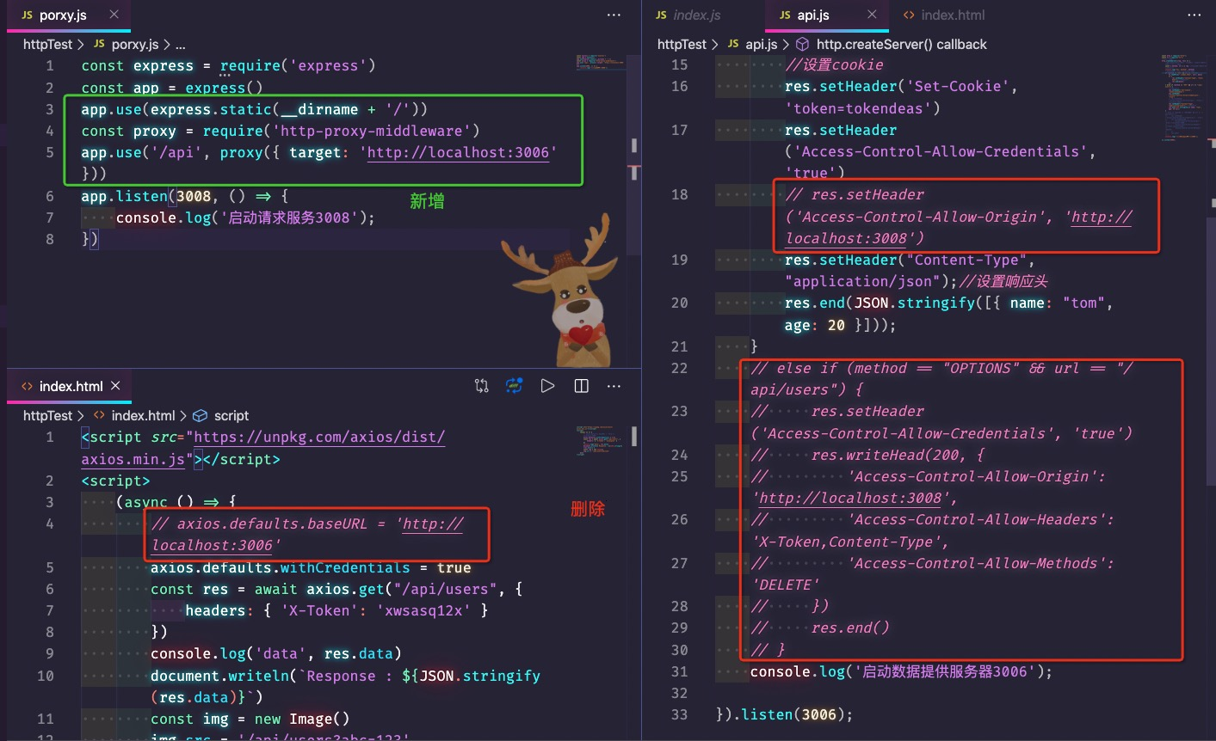Image resolution: width=1216 pixels, height=741 pixels.
Task: Split the index.html editor to the side
Action: [x=582, y=386]
